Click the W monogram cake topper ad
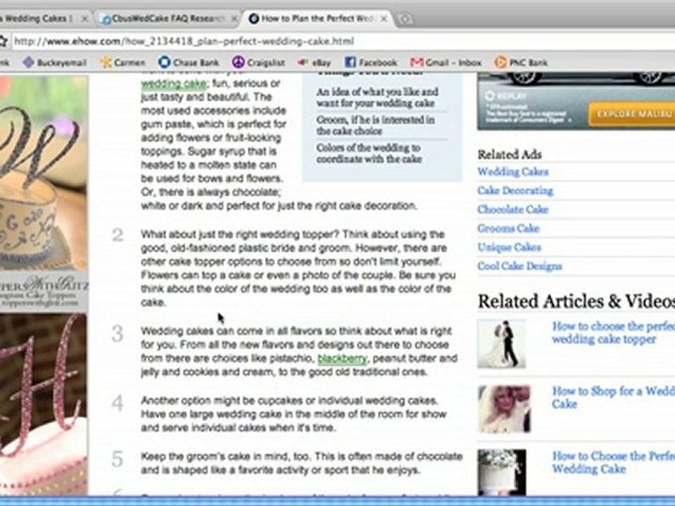 pos(44,193)
